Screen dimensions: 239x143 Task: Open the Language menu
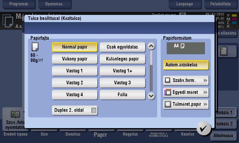185,4
